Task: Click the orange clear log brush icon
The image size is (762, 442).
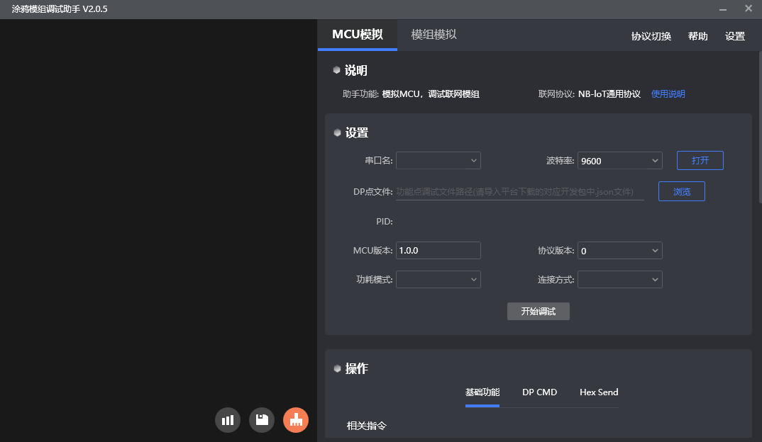Action: tap(295, 419)
